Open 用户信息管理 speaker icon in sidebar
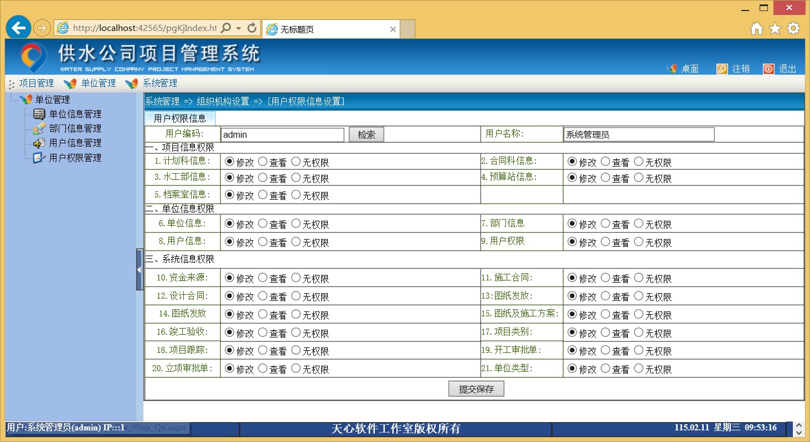 [x=39, y=143]
